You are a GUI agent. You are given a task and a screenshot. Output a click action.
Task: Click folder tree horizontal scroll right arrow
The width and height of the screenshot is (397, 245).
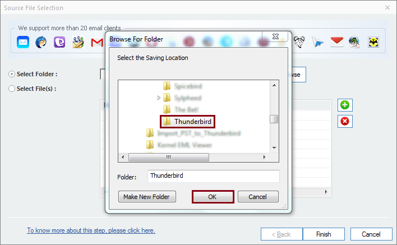point(264,157)
